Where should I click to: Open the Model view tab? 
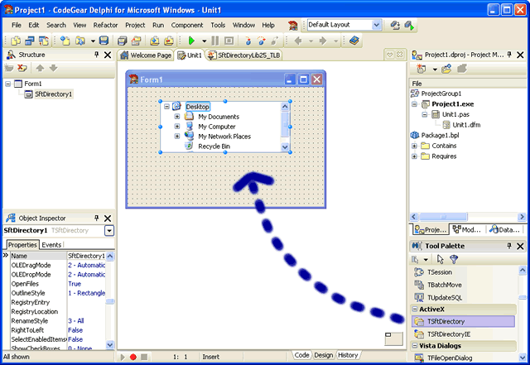467,230
